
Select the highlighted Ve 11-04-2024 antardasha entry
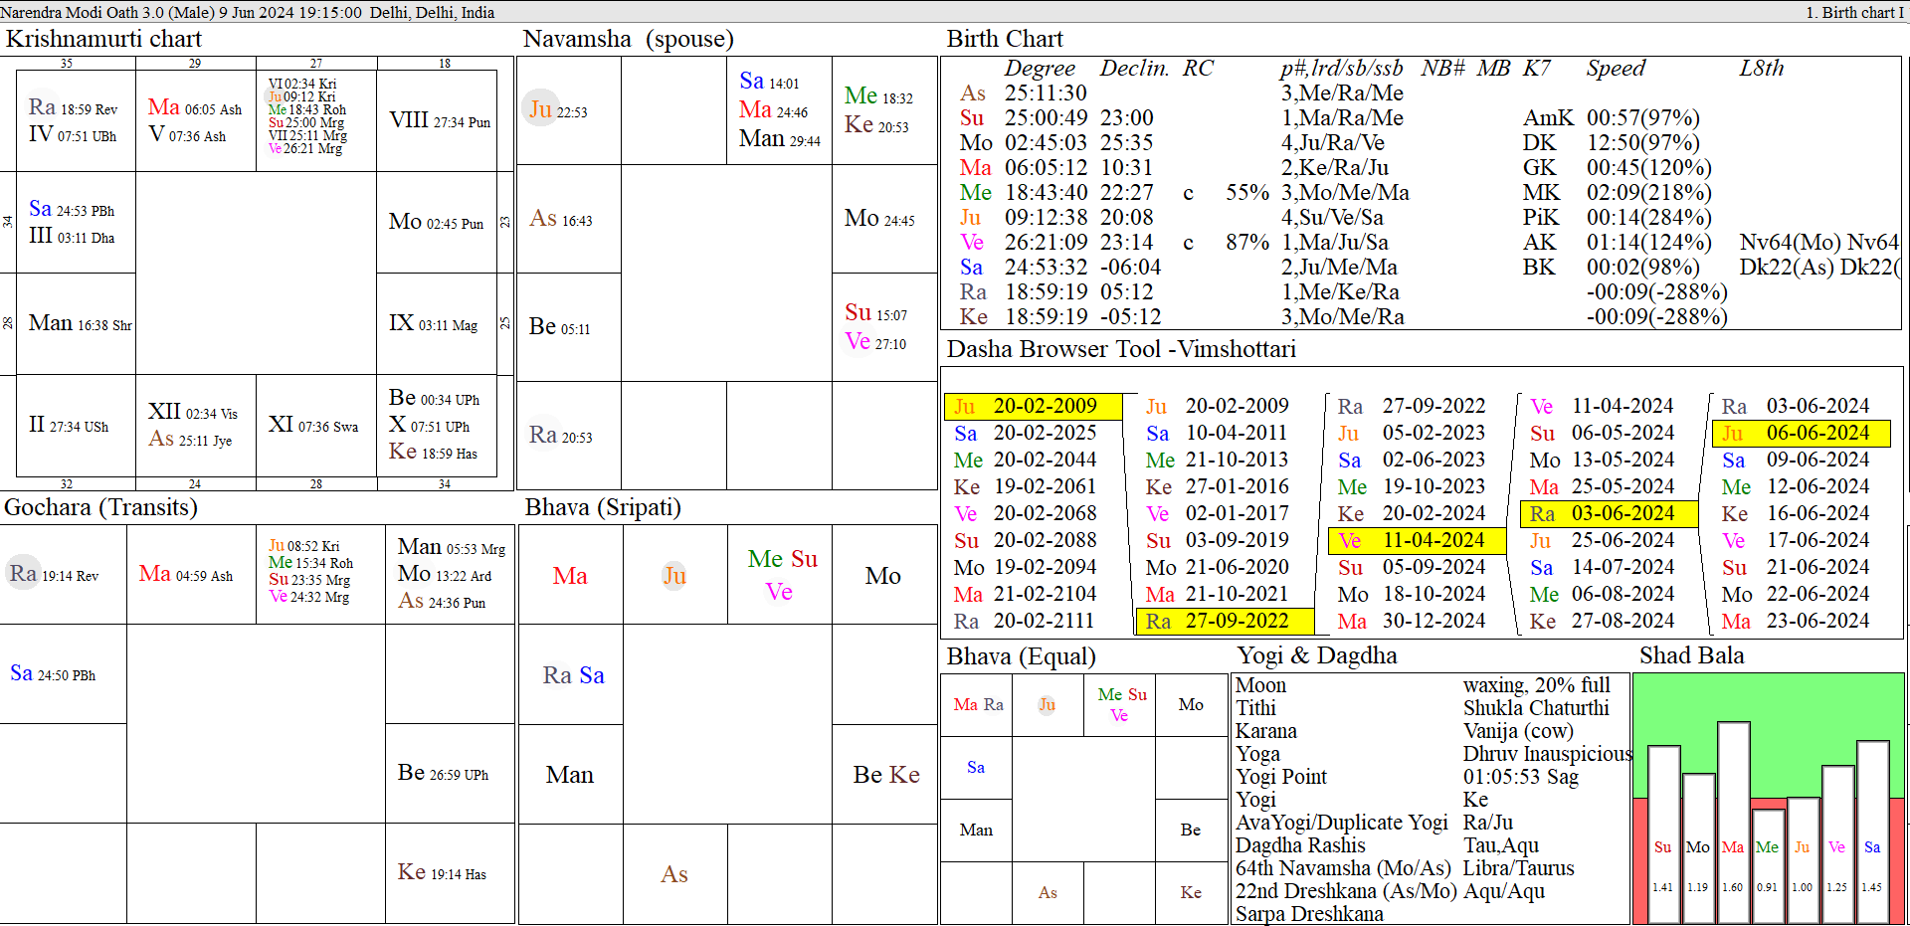click(1417, 541)
